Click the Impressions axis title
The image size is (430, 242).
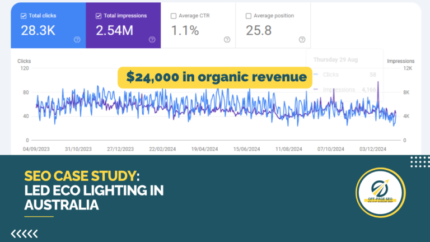pos(401,61)
